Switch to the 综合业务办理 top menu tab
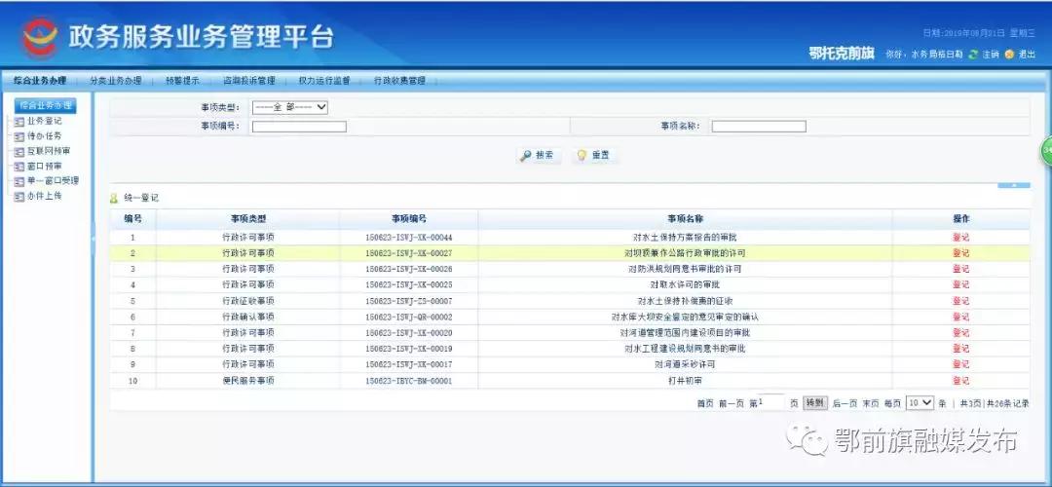The width and height of the screenshot is (1052, 487). click(x=40, y=81)
